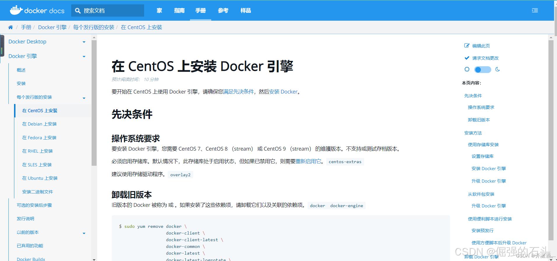Screen dimensions: 557x261
Task: Open 在 RHEL 上安装 in sidebar
Action: [38, 151]
